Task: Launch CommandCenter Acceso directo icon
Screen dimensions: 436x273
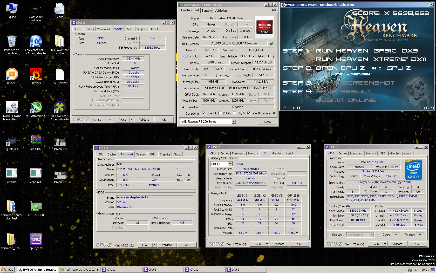Action: click(36, 45)
